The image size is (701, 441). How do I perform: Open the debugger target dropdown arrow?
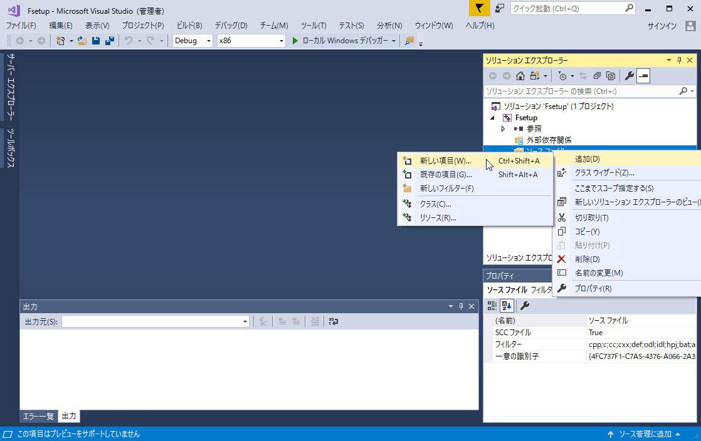tap(394, 41)
